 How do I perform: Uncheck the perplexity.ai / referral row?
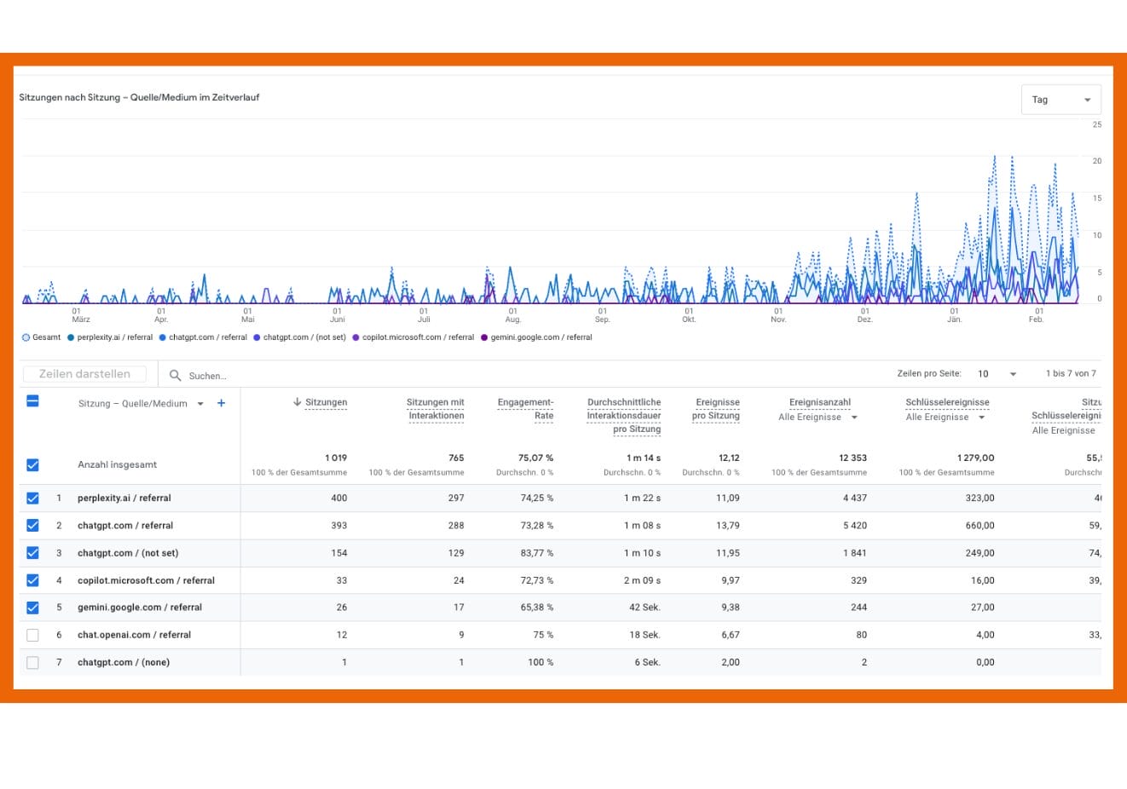click(32, 498)
